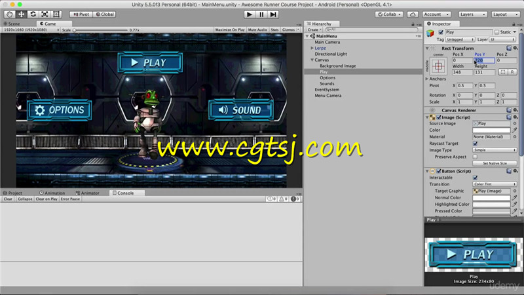The height and width of the screenshot is (295, 524).
Task: Expand the Anchors section
Action: [x=427, y=79]
